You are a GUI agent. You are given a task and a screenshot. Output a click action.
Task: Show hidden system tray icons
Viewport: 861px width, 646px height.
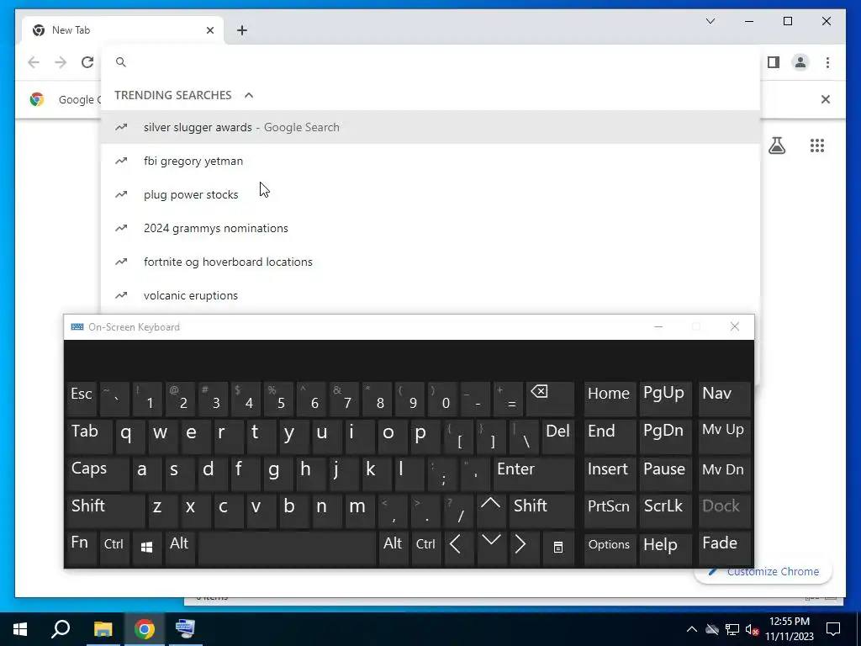tap(692, 629)
